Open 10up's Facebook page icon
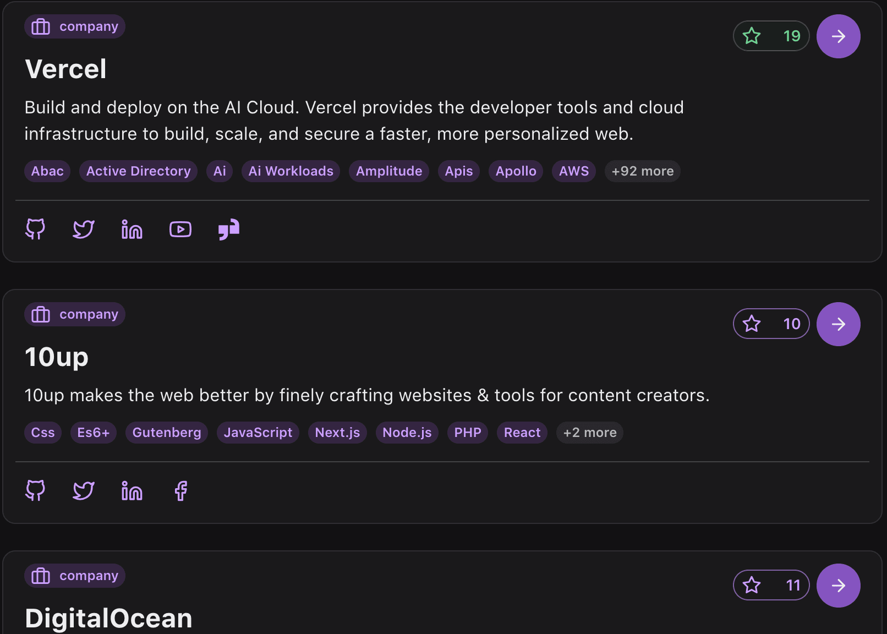The width and height of the screenshot is (887, 634). pyautogui.click(x=180, y=490)
